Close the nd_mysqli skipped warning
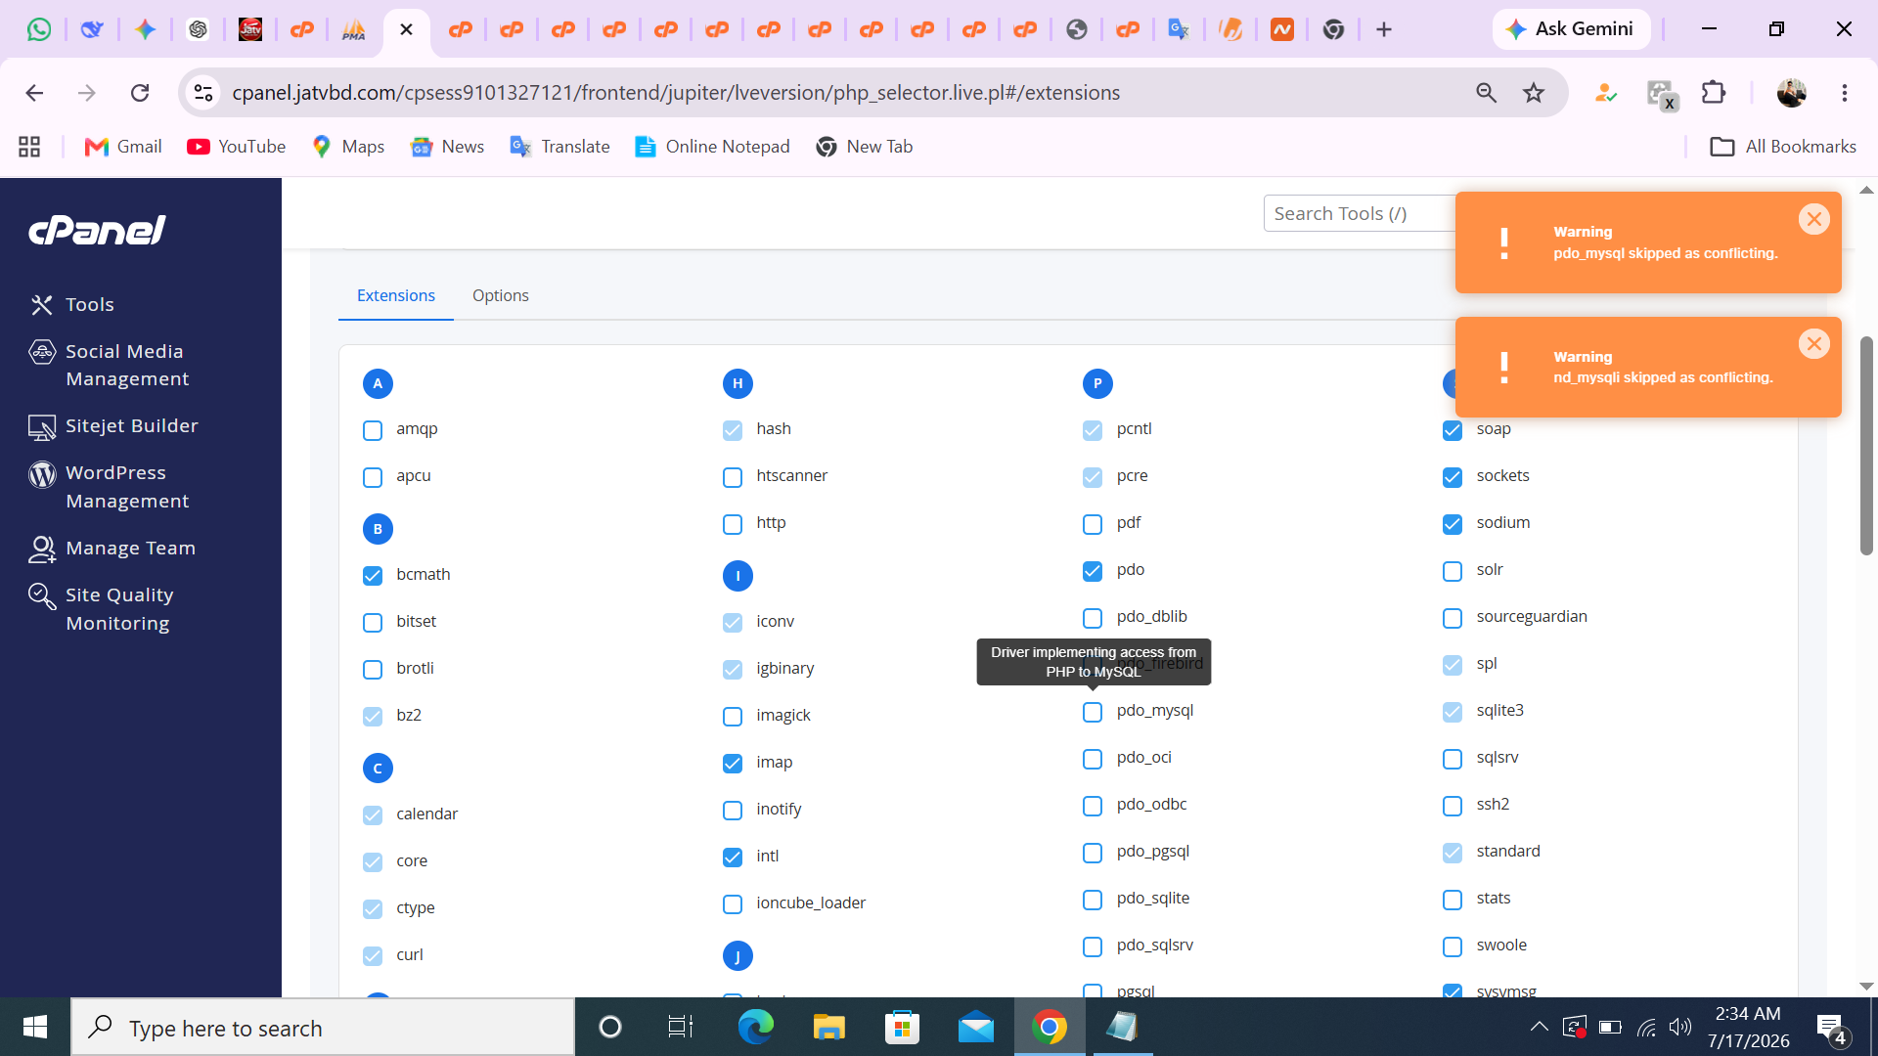 pos(1813,343)
